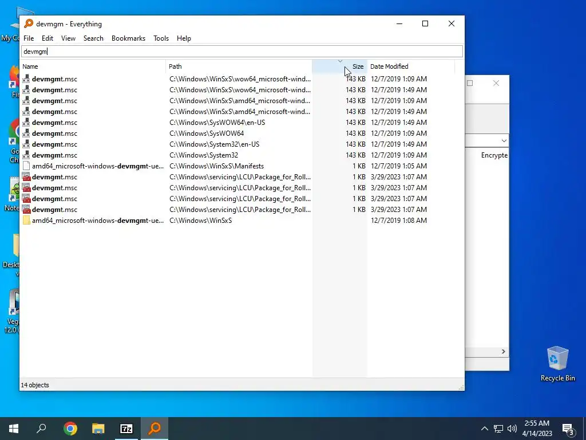Screen dimensions: 586x440
Task: Select the Everything app icon in title bar
Action: point(29,23)
